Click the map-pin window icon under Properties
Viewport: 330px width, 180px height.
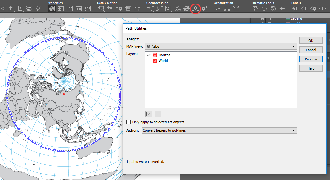pos(79,9)
